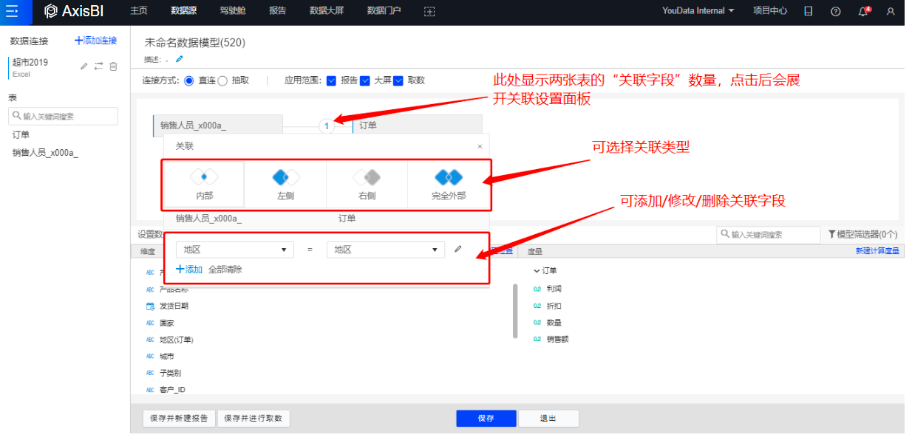Select the 客户_ID dimension
The height and width of the screenshot is (443, 912).
172,389
